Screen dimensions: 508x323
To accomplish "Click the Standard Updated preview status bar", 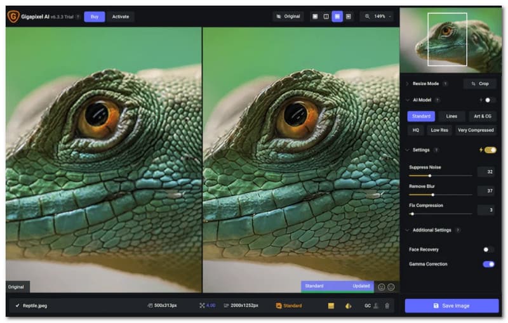I will [x=337, y=286].
